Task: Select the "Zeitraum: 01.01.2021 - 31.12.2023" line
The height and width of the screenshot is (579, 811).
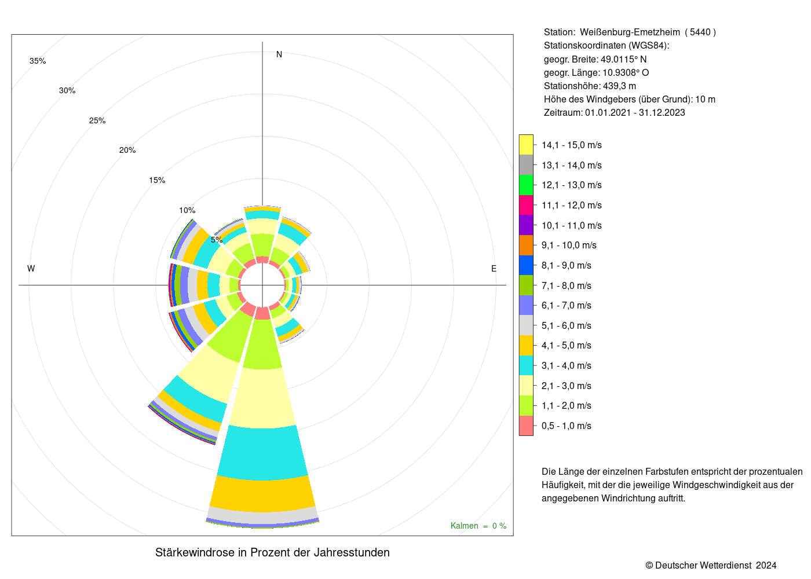Action: coord(615,113)
